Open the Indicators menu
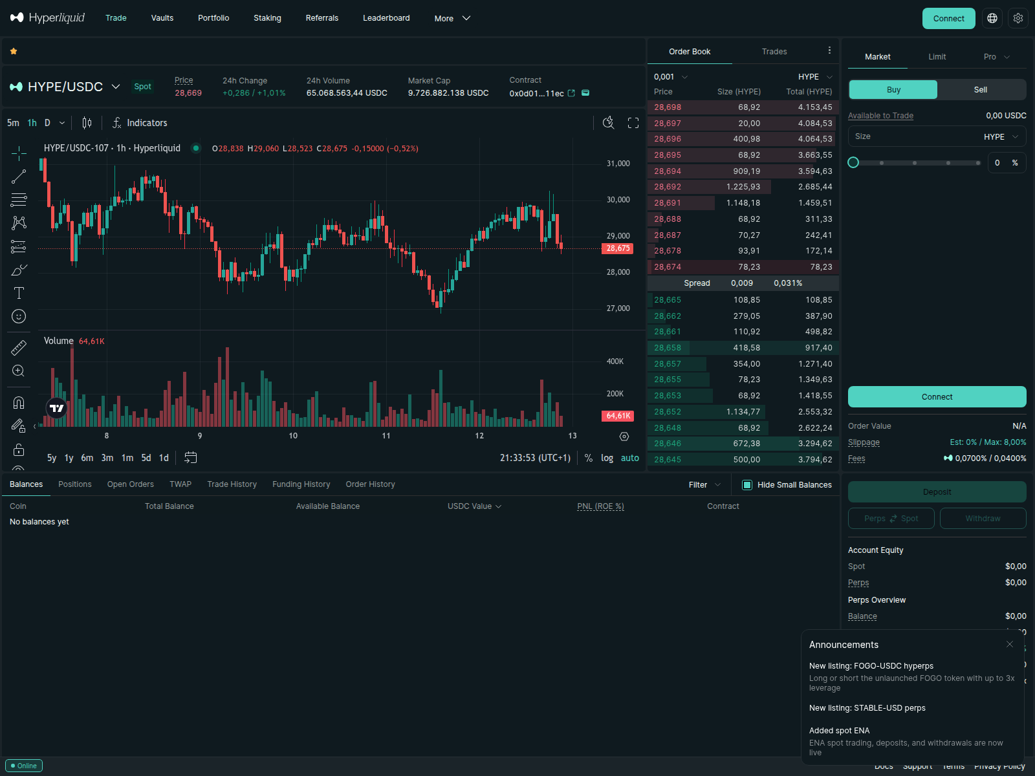The width and height of the screenshot is (1035, 776). [x=140, y=123]
